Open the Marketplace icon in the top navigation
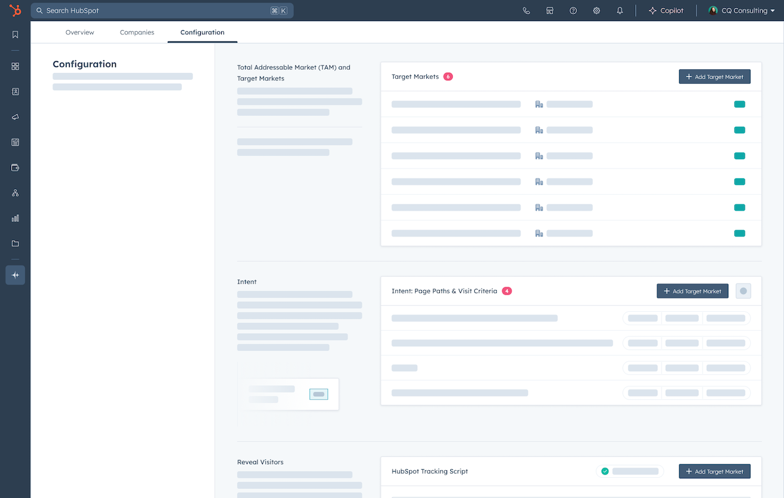The width and height of the screenshot is (784, 498). [x=549, y=10]
